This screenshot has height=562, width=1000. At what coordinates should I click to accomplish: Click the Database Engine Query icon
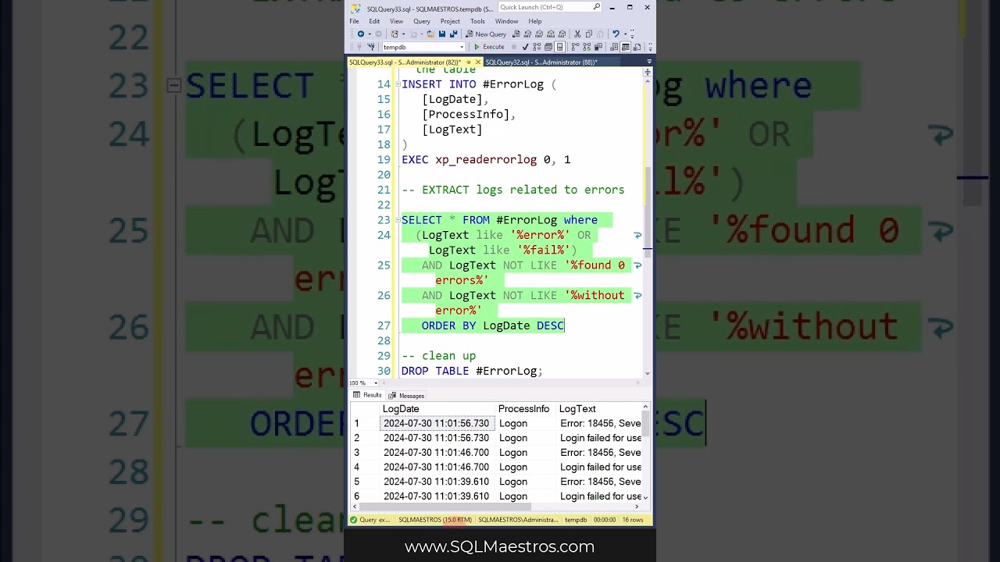516,34
